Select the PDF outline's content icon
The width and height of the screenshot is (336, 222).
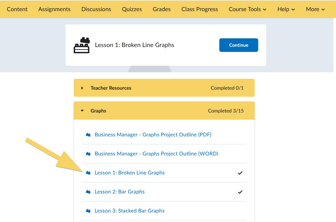pos(88,135)
